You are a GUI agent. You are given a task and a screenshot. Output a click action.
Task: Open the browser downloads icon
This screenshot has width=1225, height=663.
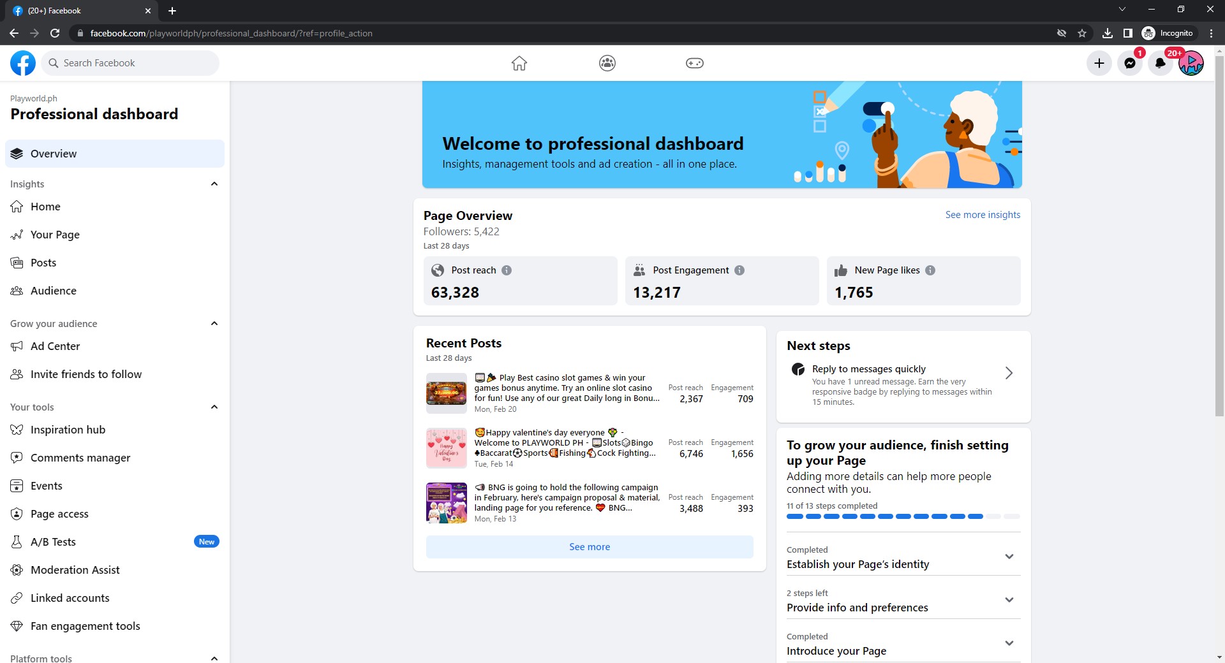[1108, 33]
